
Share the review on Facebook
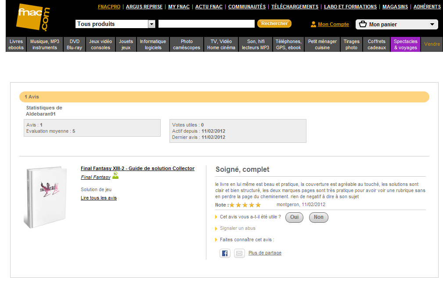point(225,253)
